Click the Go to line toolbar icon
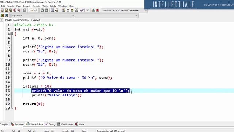 pyautogui.click(x=57, y=10)
